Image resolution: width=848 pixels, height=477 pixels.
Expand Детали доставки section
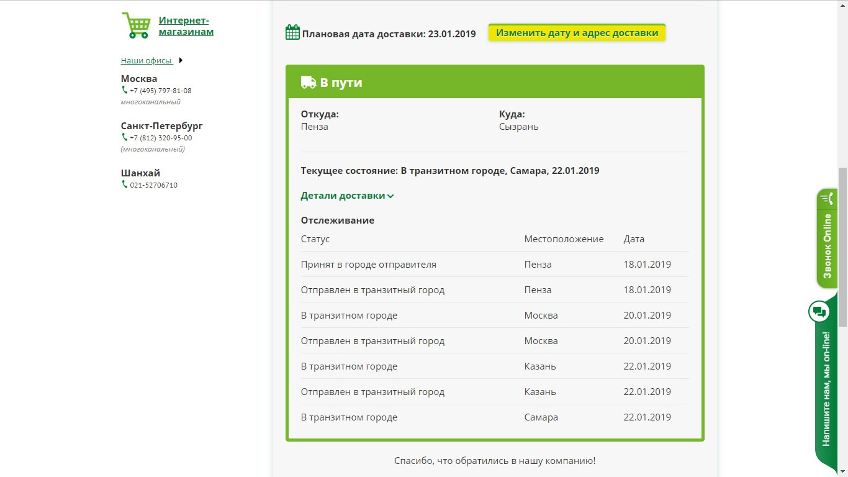tap(347, 196)
